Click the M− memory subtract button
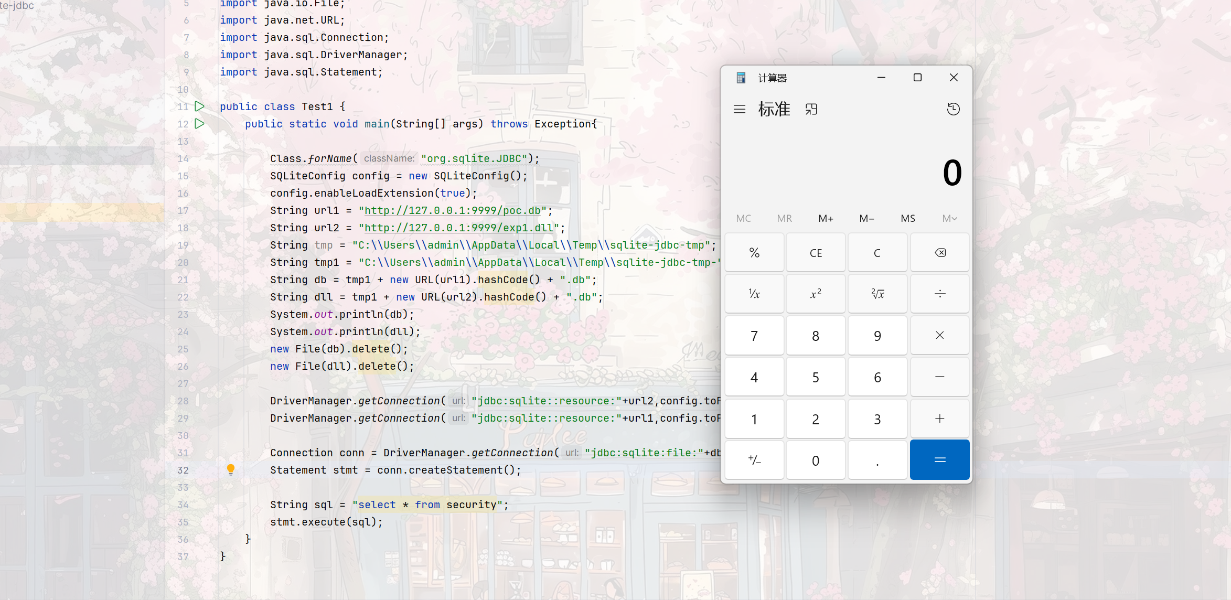The height and width of the screenshot is (600, 1231). click(866, 218)
